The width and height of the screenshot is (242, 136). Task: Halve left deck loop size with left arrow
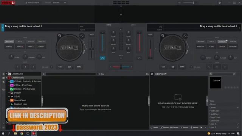17,67
